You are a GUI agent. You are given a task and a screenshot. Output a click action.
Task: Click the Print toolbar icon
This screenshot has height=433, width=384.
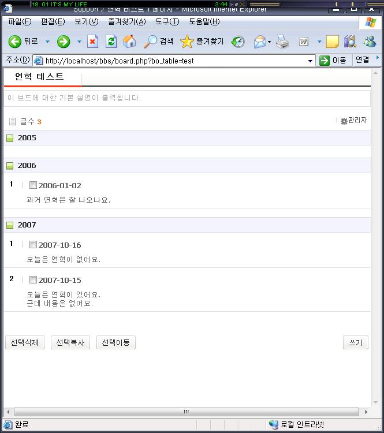[x=282, y=42]
